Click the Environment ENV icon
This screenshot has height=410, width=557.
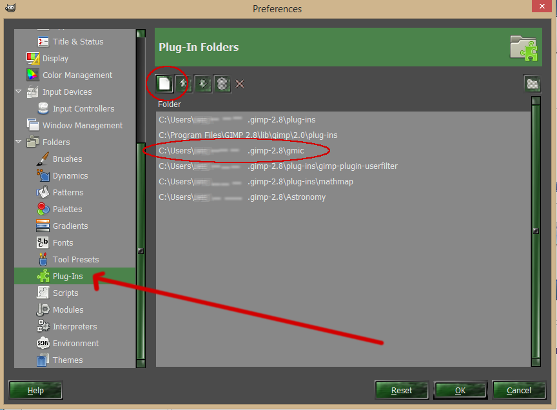(43, 343)
